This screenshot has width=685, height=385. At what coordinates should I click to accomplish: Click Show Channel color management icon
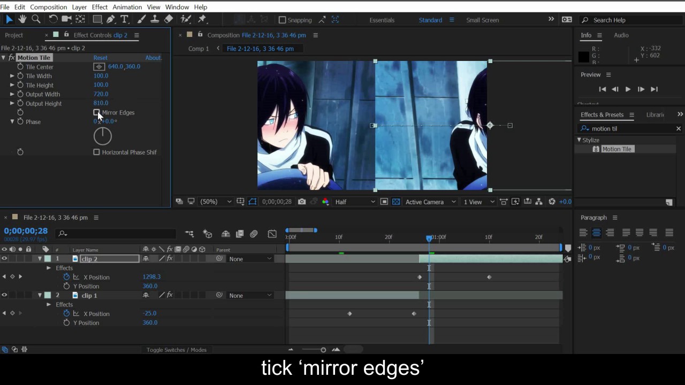[x=325, y=202]
